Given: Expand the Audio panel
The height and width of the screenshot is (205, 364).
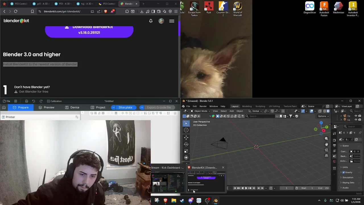Looking at the screenshot, I should click(x=346, y=188).
